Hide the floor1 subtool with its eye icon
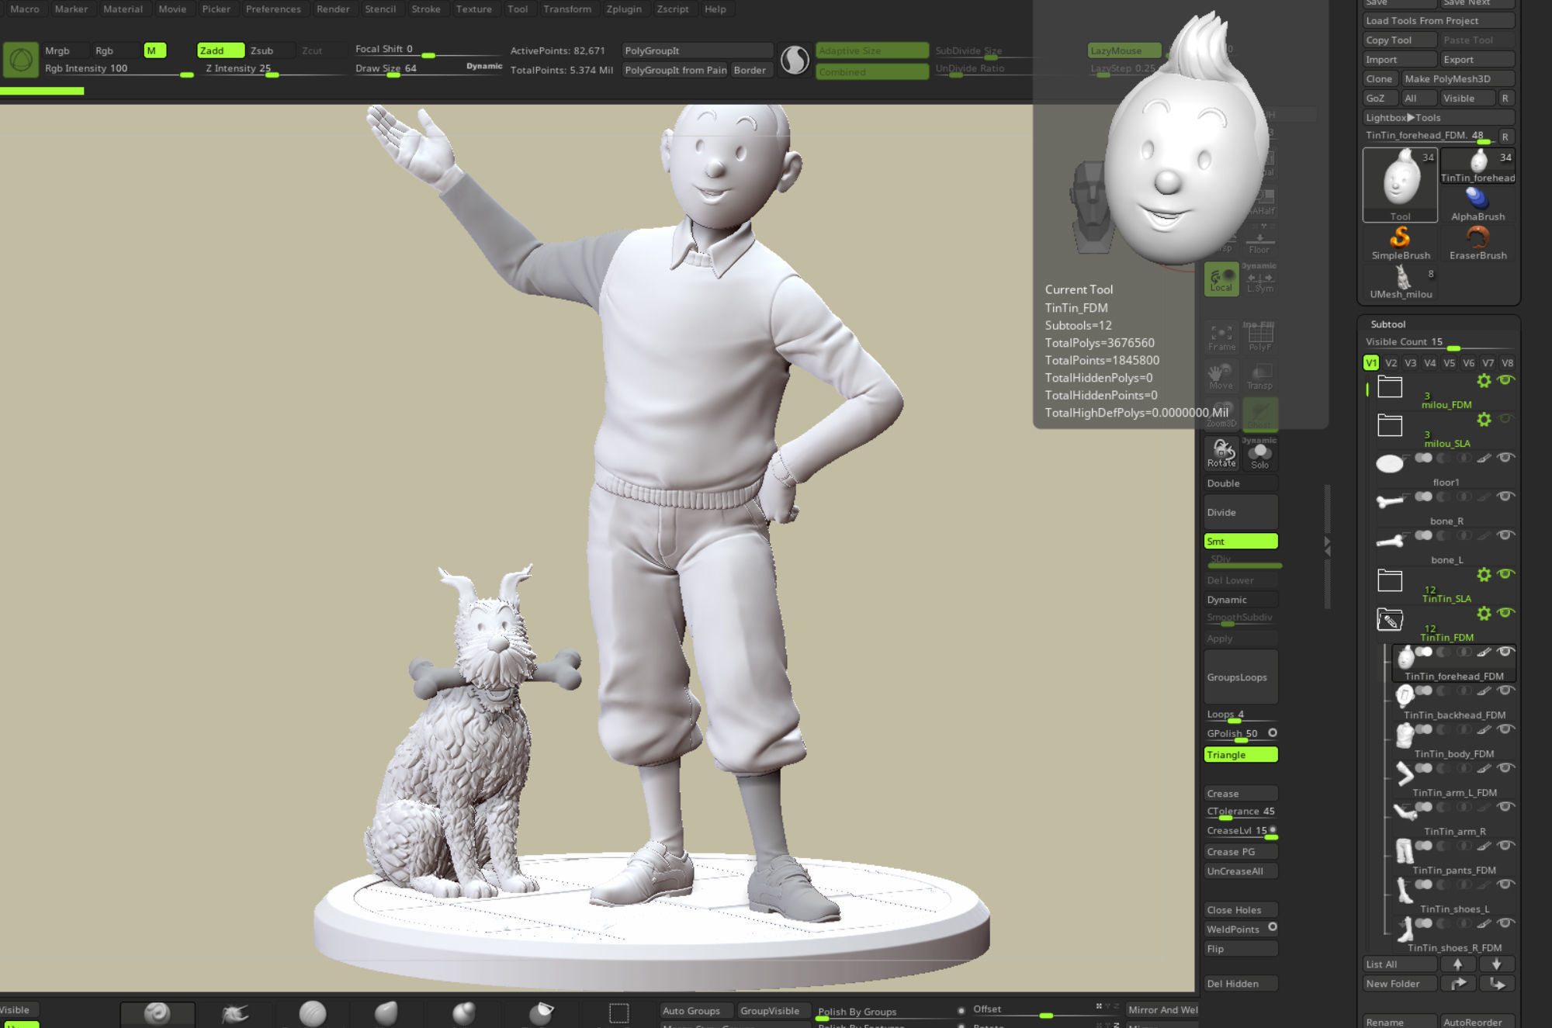The image size is (1552, 1028). point(1505,458)
